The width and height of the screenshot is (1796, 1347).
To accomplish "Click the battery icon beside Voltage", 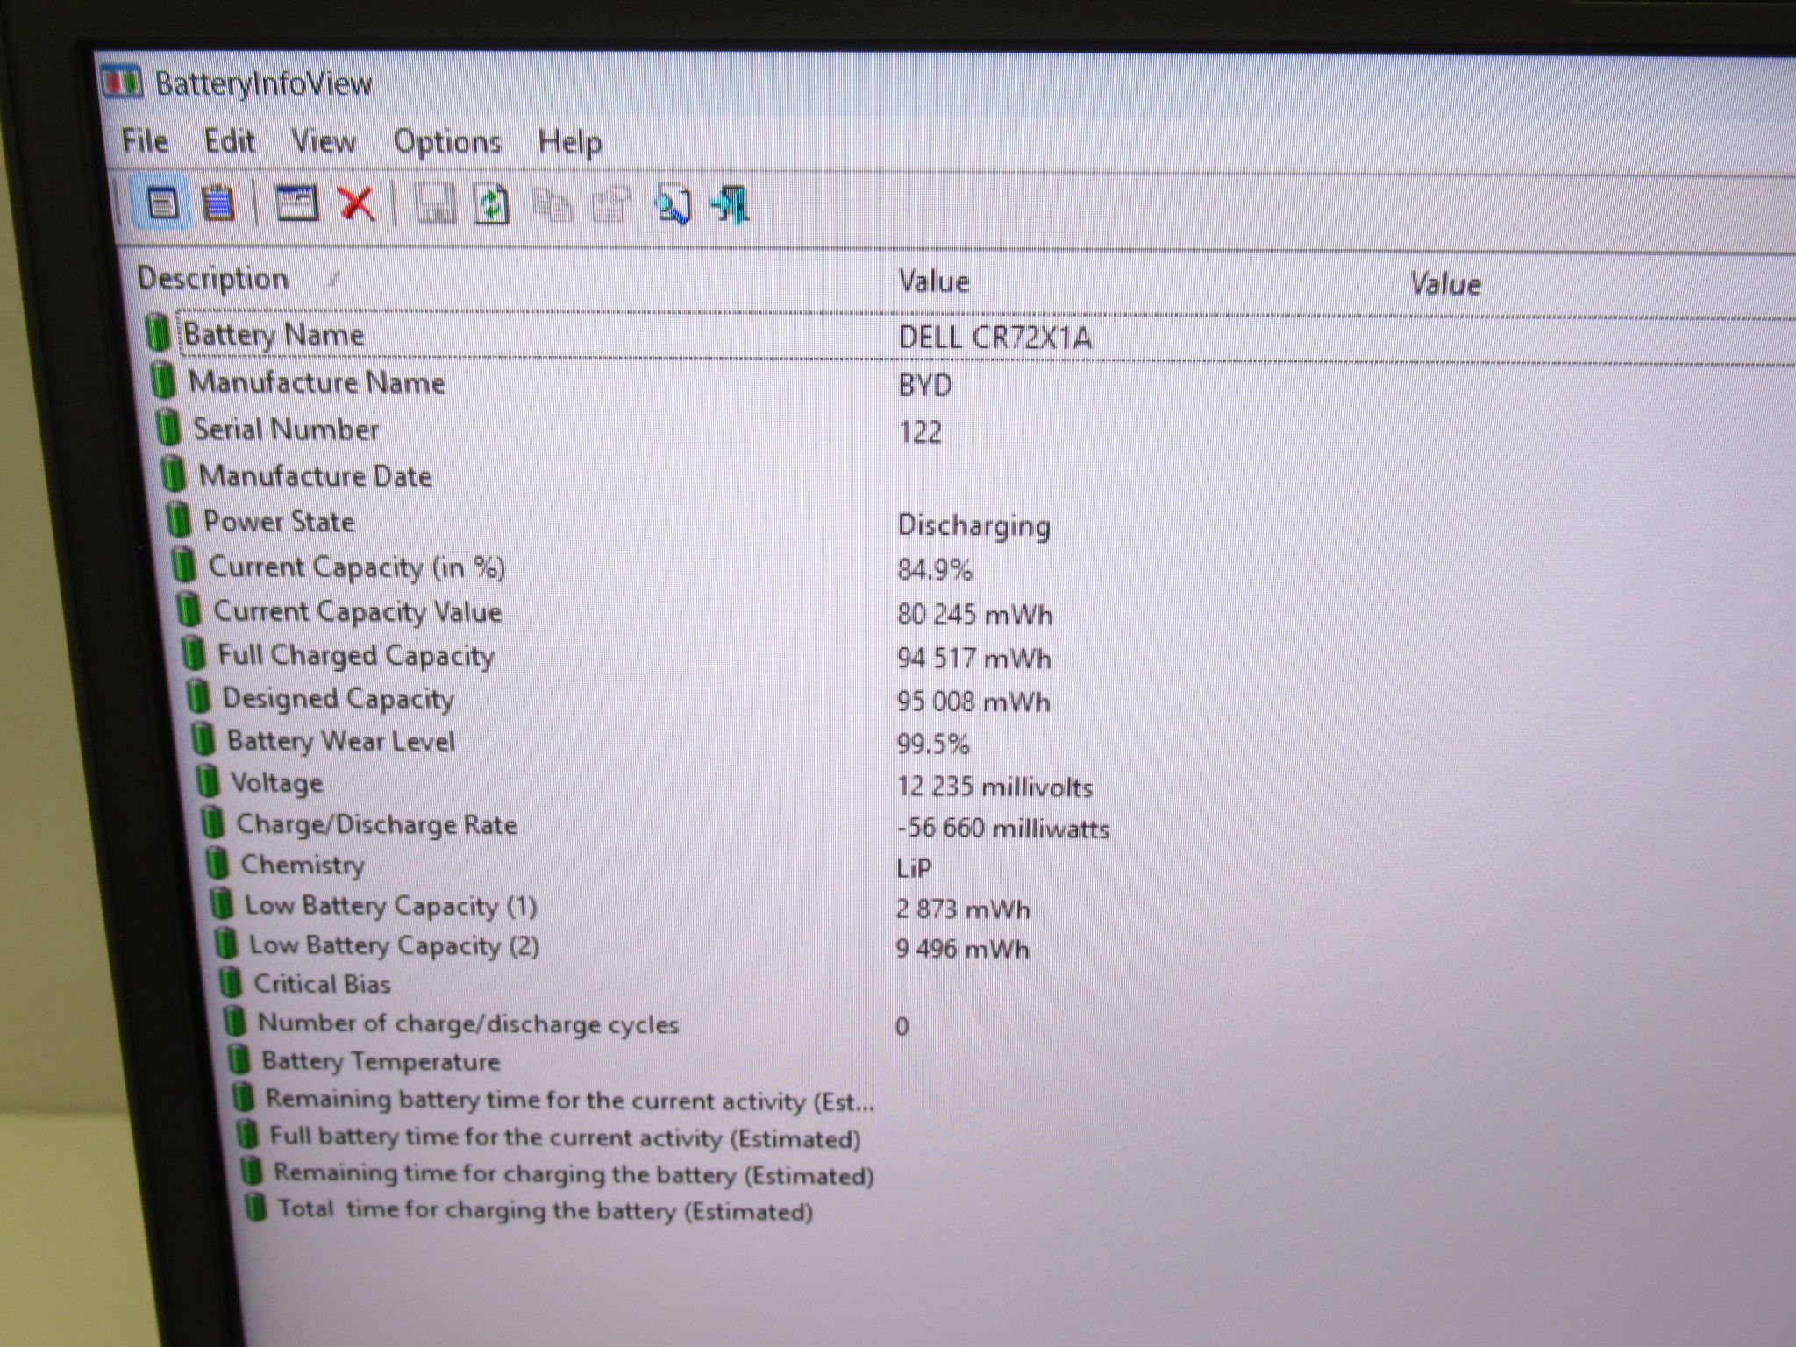I will 208,780.
